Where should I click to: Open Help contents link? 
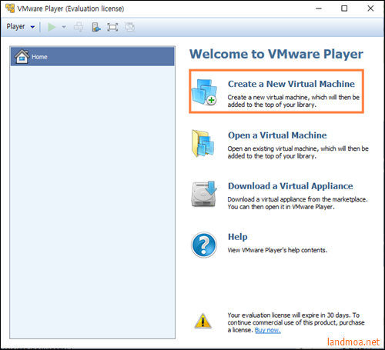click(x=238, y=237)
